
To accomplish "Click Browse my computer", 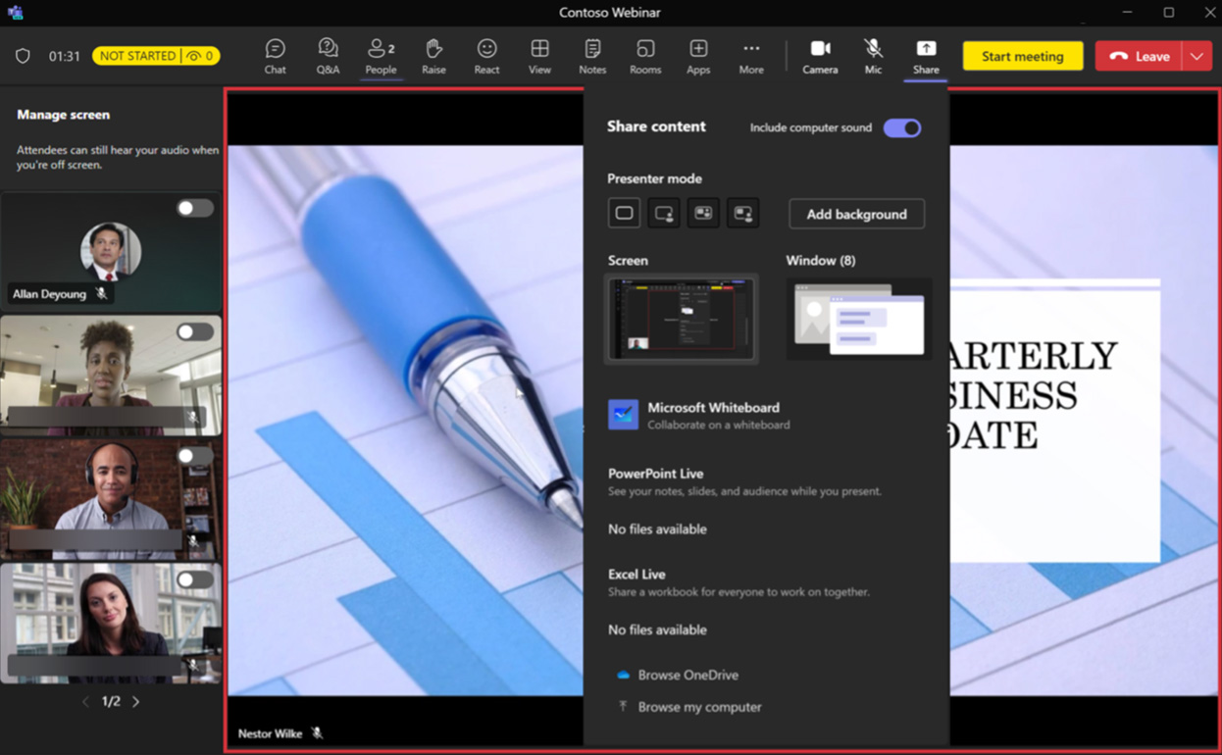I will [699, 707].
